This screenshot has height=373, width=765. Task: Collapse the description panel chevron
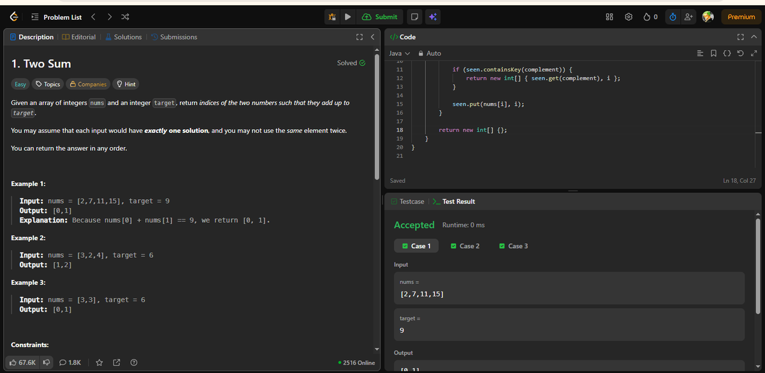click(x=372, y=38)
